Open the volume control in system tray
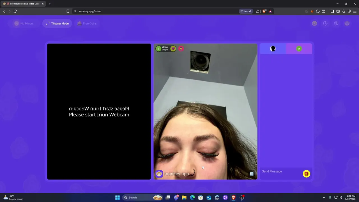359x202 pixels. (340, 198)
